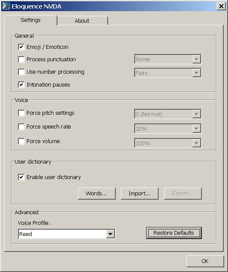Expand the pitch dropdown showing 0 (Normal)
This screenshot has width=228, height=272.
click(x=168, y=114)
